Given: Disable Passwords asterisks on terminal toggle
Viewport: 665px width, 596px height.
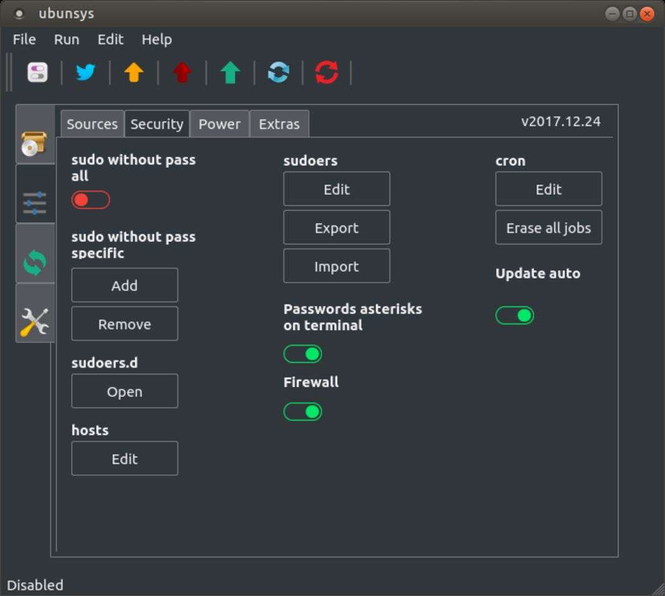Looking at the screenshot, I should click(x=303, y=354).
